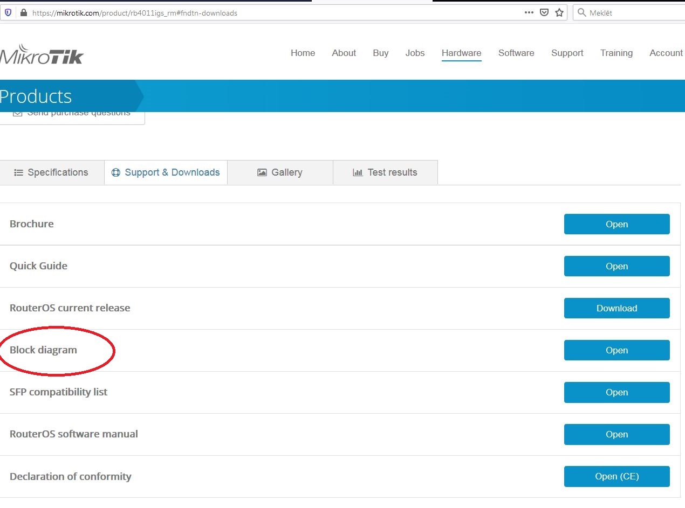Select the Hardware menu item
The image size is (685, 508).
click(461, 53)
